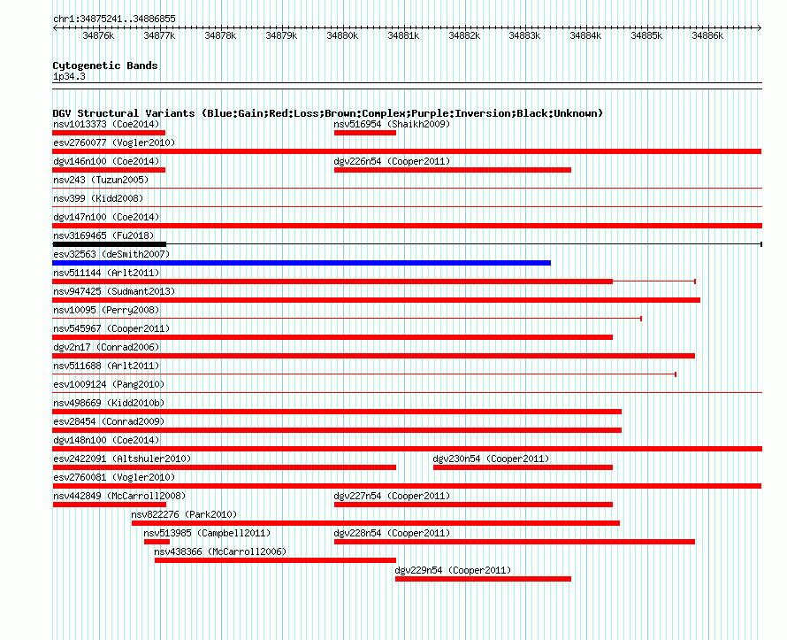
Task: Click the nsv442849 (McCarroll2008) label
Action: coord(119,496)
